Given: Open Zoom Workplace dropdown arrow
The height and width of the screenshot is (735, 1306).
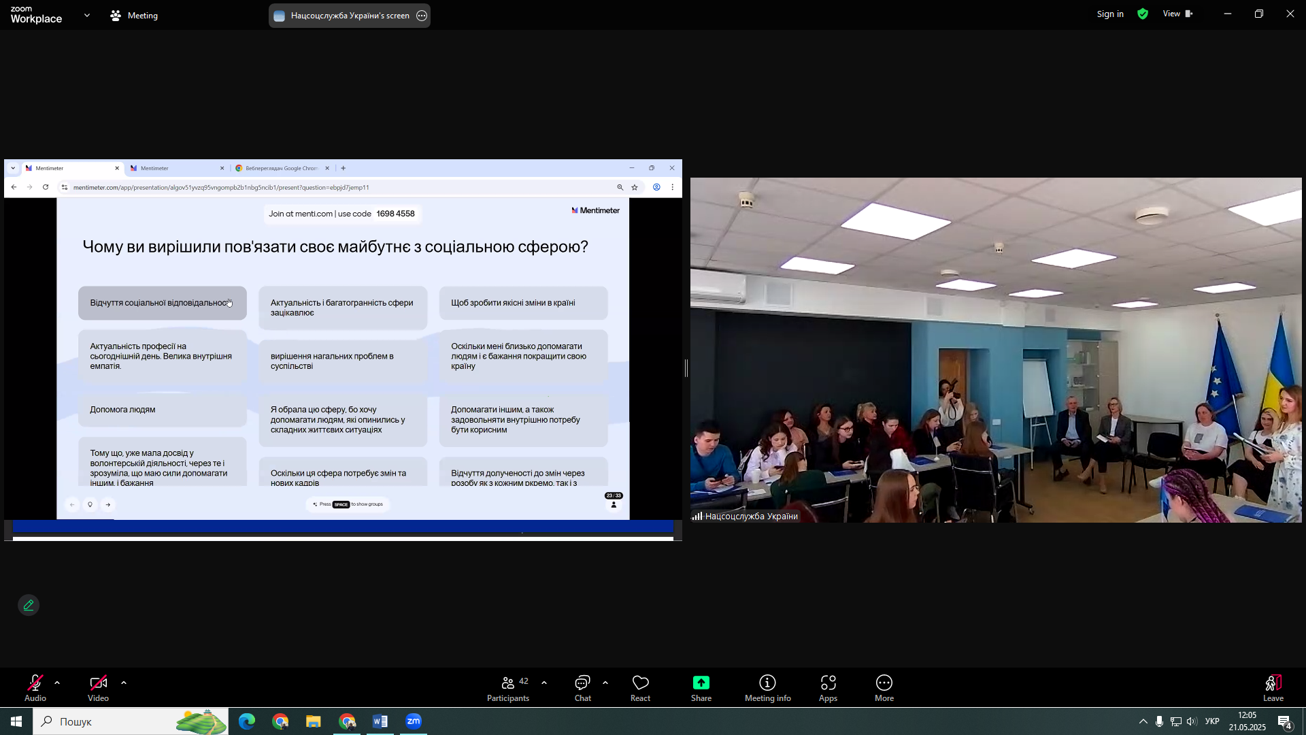Looking at the screenshot, I should (87, 15).
